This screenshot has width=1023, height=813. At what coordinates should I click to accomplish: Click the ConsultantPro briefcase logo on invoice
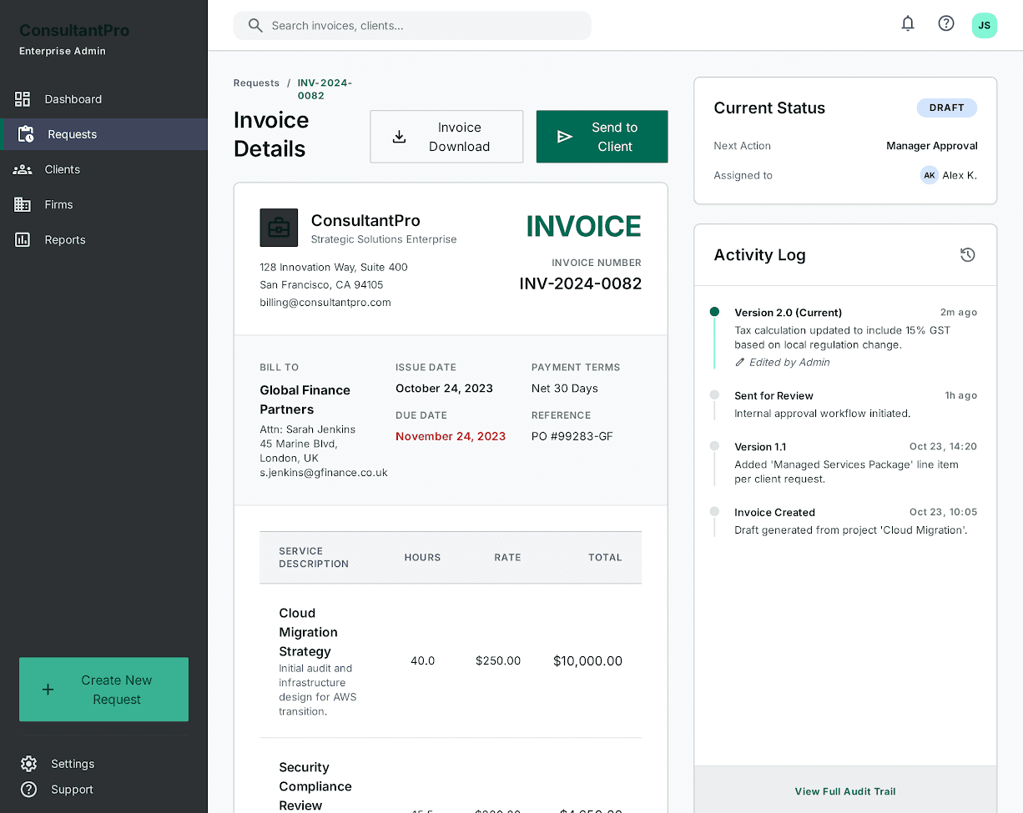279,228
